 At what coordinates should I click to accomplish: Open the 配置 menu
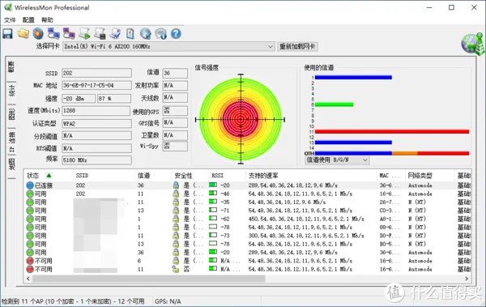28,20
